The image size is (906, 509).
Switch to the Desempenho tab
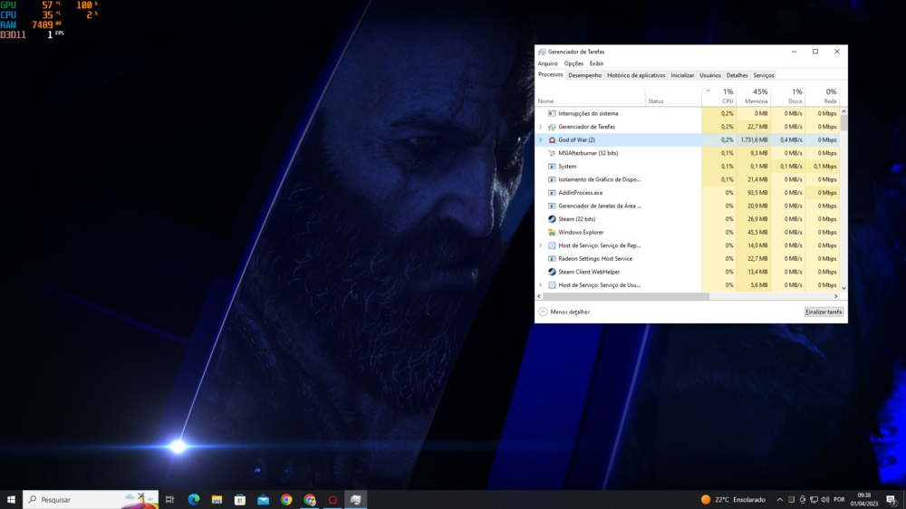[x=584, y=75]
